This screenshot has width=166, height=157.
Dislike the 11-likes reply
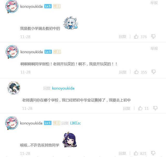(155, 108)
